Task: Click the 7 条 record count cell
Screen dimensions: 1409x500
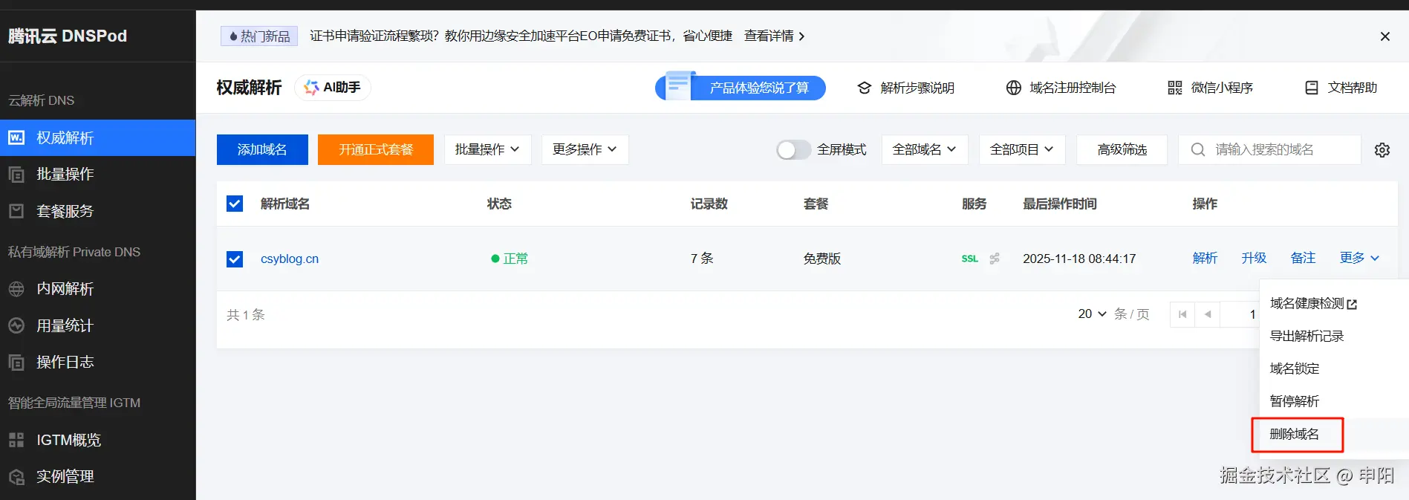Action: pyautogui.click(x=702, y=259)
